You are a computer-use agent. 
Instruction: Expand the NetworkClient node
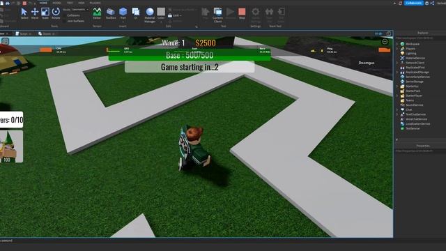pyautogui.click(x=397, y=63)
